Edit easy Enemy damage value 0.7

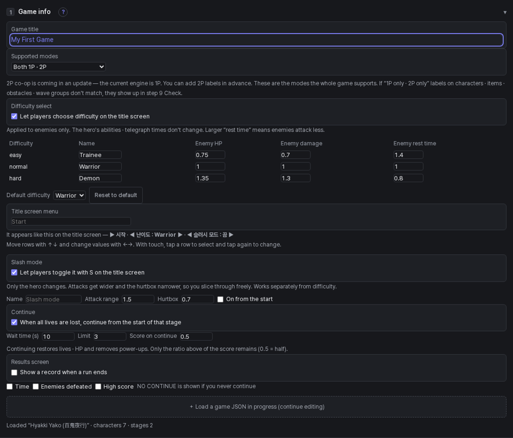(x=296, y=155)
